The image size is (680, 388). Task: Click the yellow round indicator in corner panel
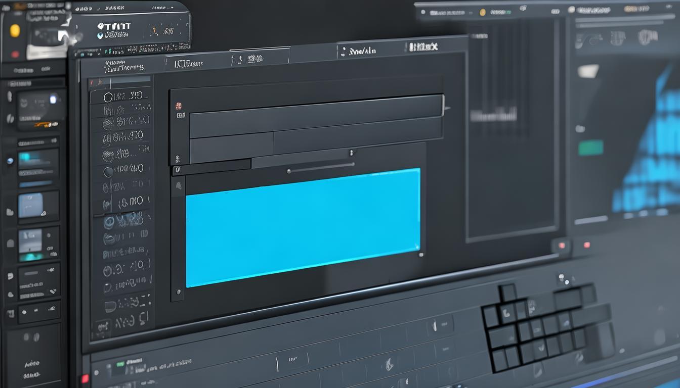pyautogui.click(x=15, y=30)
